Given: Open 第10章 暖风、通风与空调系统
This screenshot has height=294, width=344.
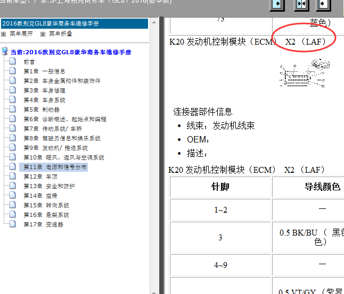Looking at the screenshot, I should [x=64, y=157].
